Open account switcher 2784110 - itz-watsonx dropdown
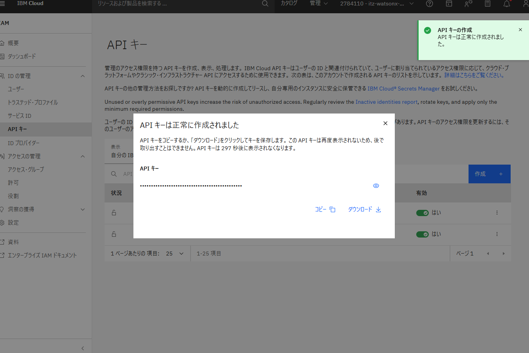The width and height of the screenshot is (529, 353). (x=377, y=4)
